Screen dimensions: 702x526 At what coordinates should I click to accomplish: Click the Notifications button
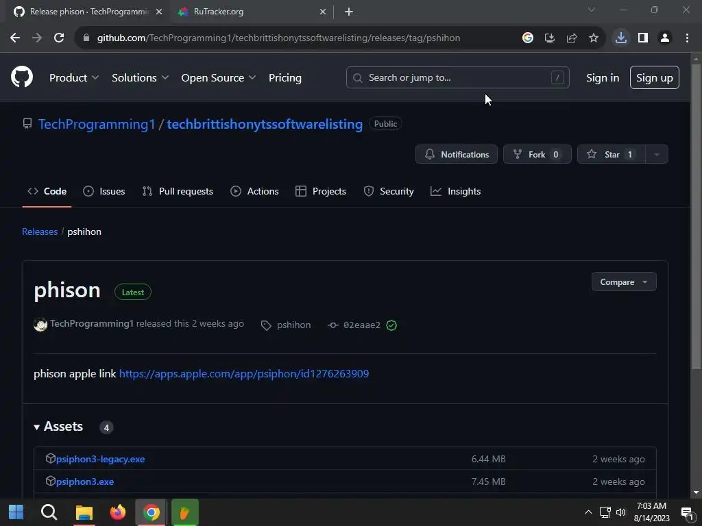click(456, 154)
